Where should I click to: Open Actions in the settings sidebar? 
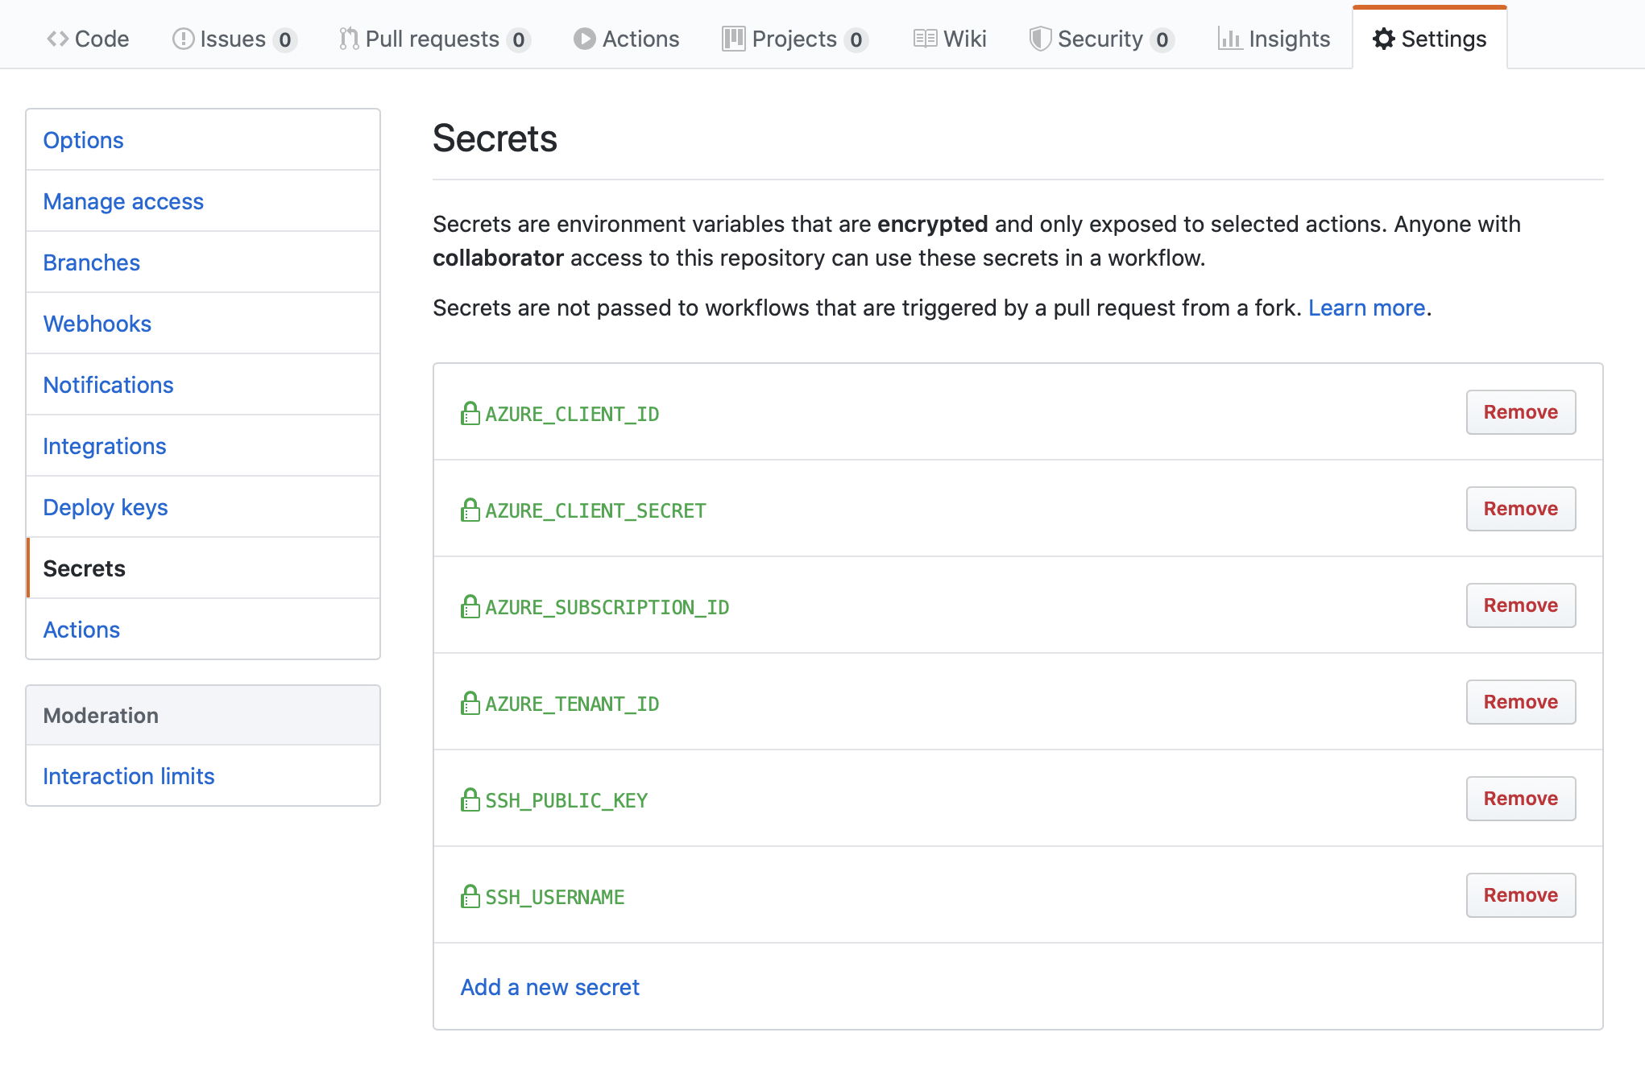[x=203, y=630]
